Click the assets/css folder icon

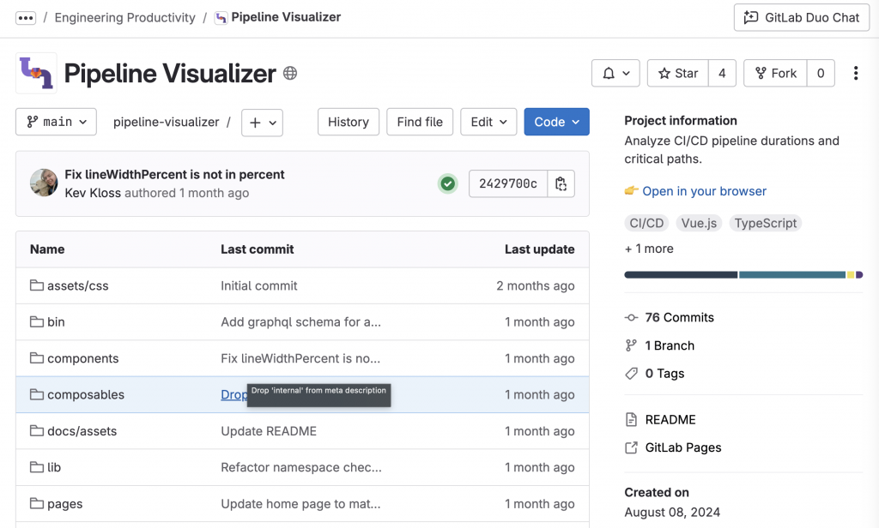coord(36,285)
